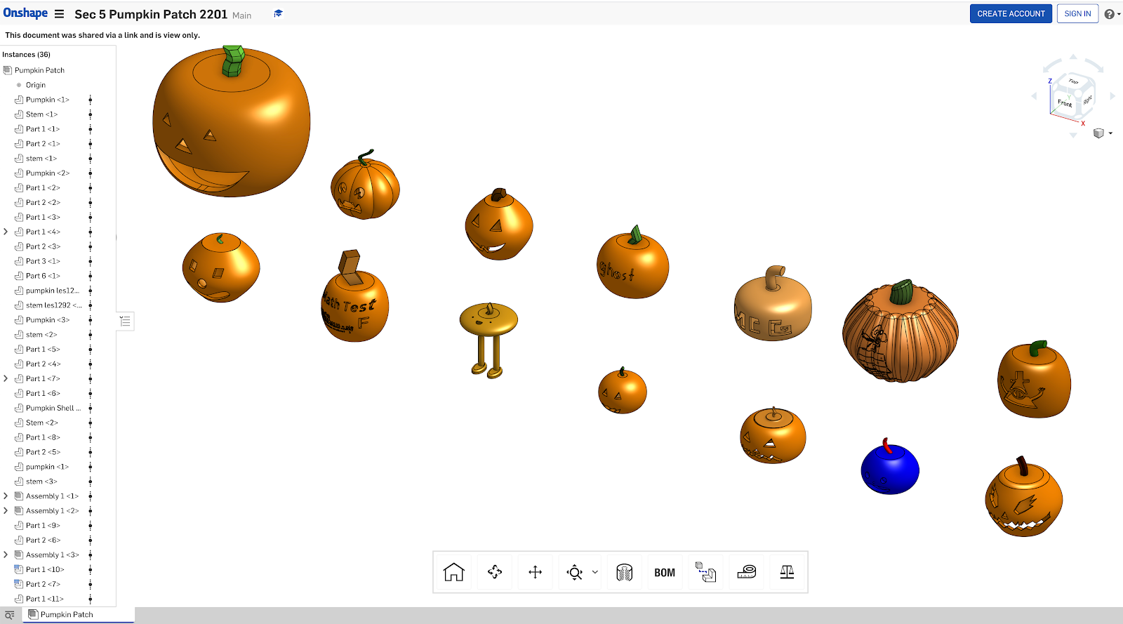Select the Pan tool with four arrows
Viewport: 1123px width, 624px height.
pyautogui.click(x=536, y=573)
